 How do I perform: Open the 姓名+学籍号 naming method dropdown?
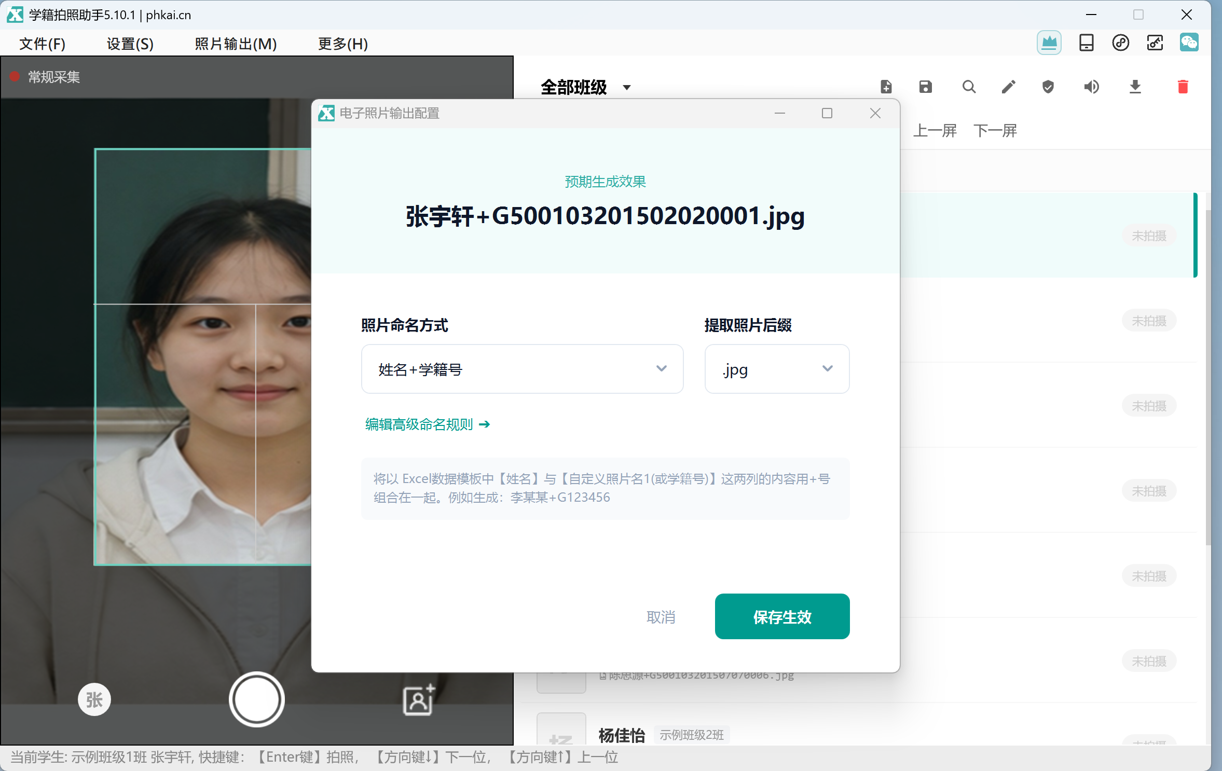[x=522, y=369]
